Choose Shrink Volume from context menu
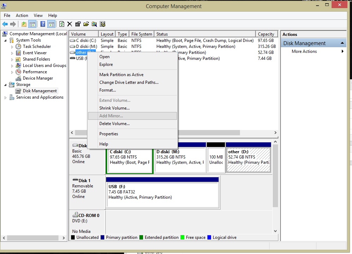 115,108
